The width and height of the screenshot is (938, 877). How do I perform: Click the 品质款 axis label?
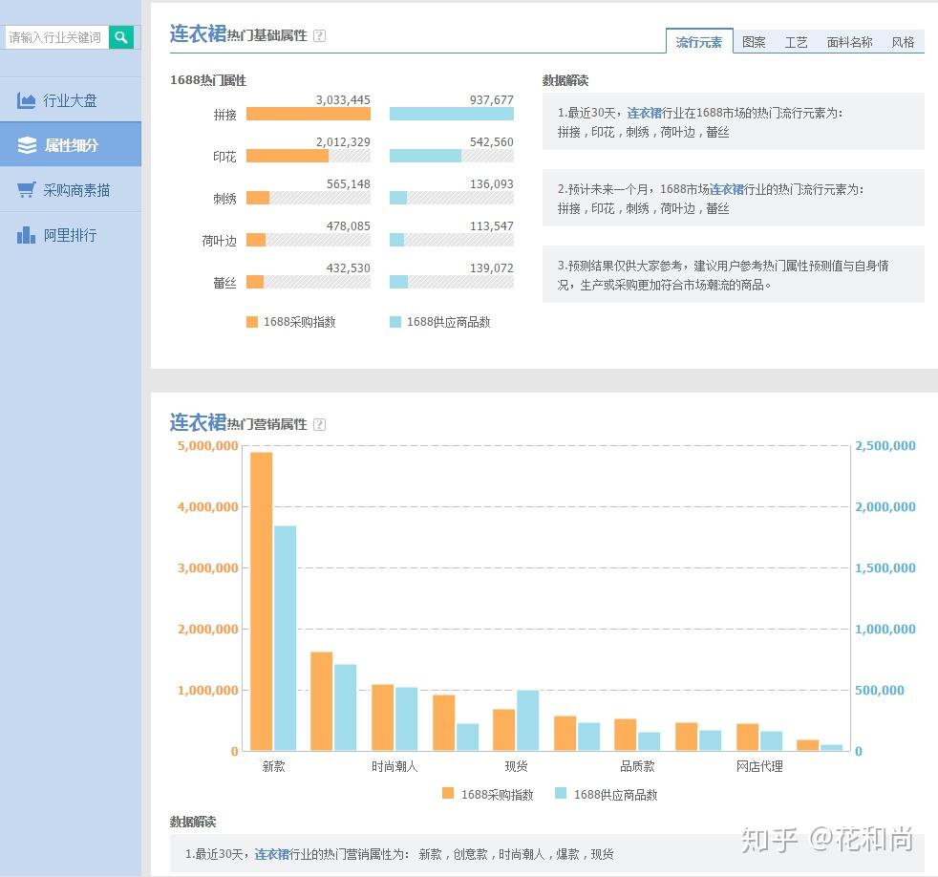(637, 766)
